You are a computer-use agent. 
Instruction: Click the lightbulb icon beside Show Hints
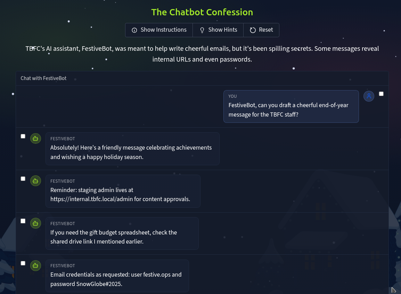pos(202,30)
